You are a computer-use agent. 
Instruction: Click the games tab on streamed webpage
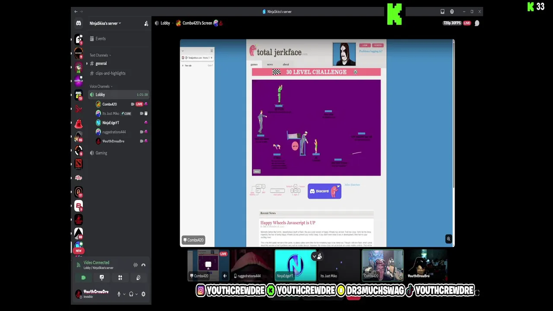[x=254, y=64]
